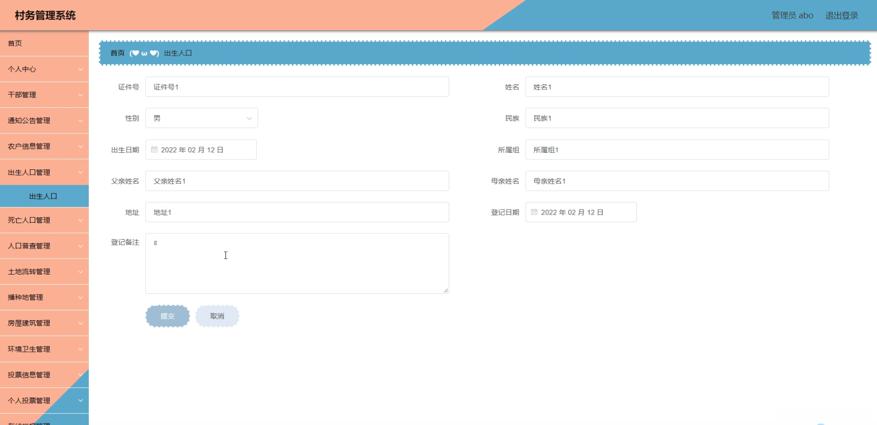Image resolution: width=877 pixels, height=425 pixels.
Task: Submit the form with 提交 button
Action: coord(167,316)
